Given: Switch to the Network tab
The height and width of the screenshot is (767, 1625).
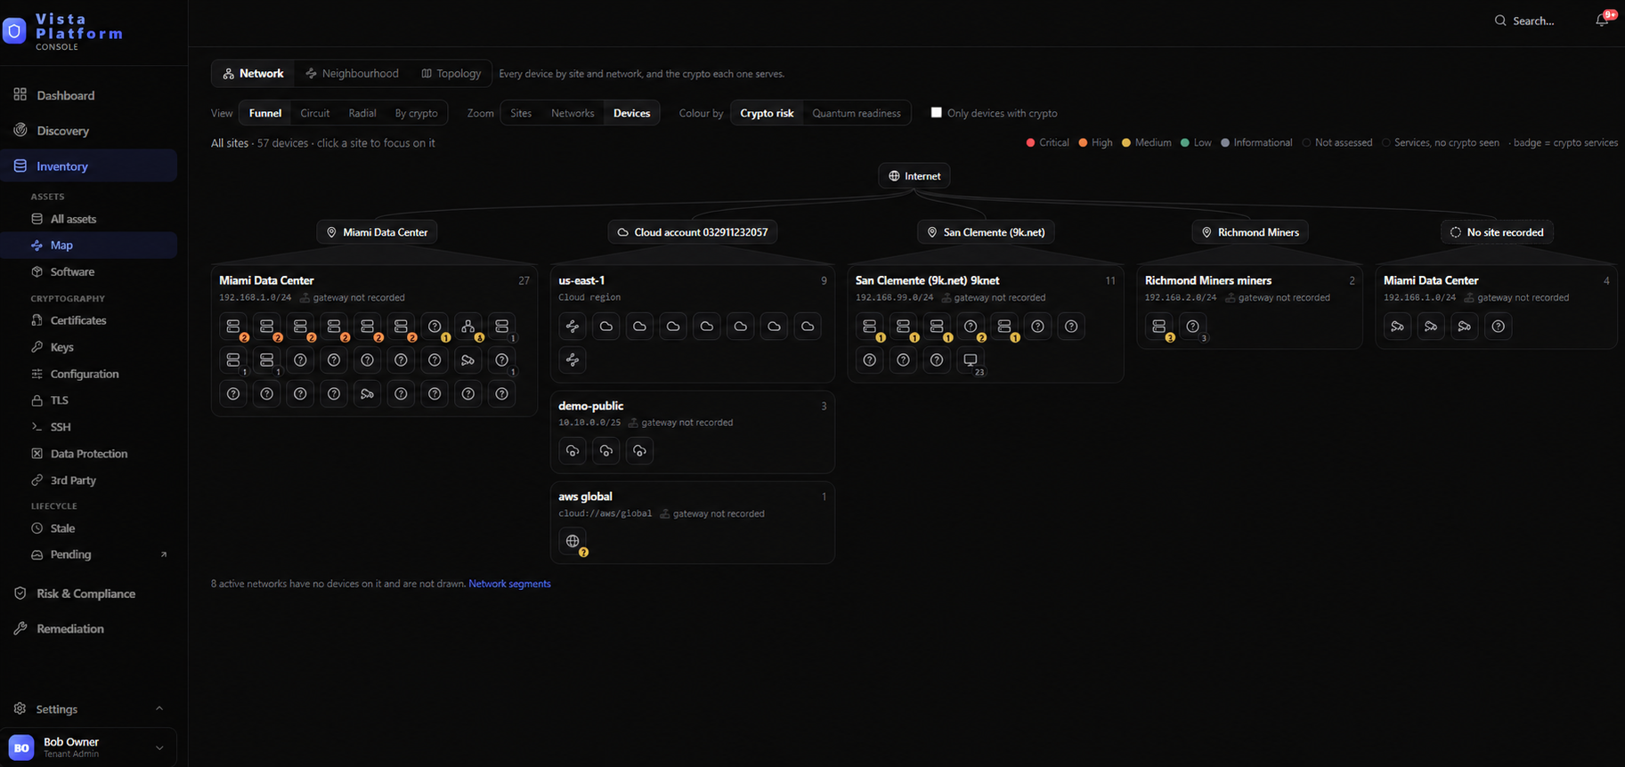Looking at the screenshot, I should coord(253,74).
